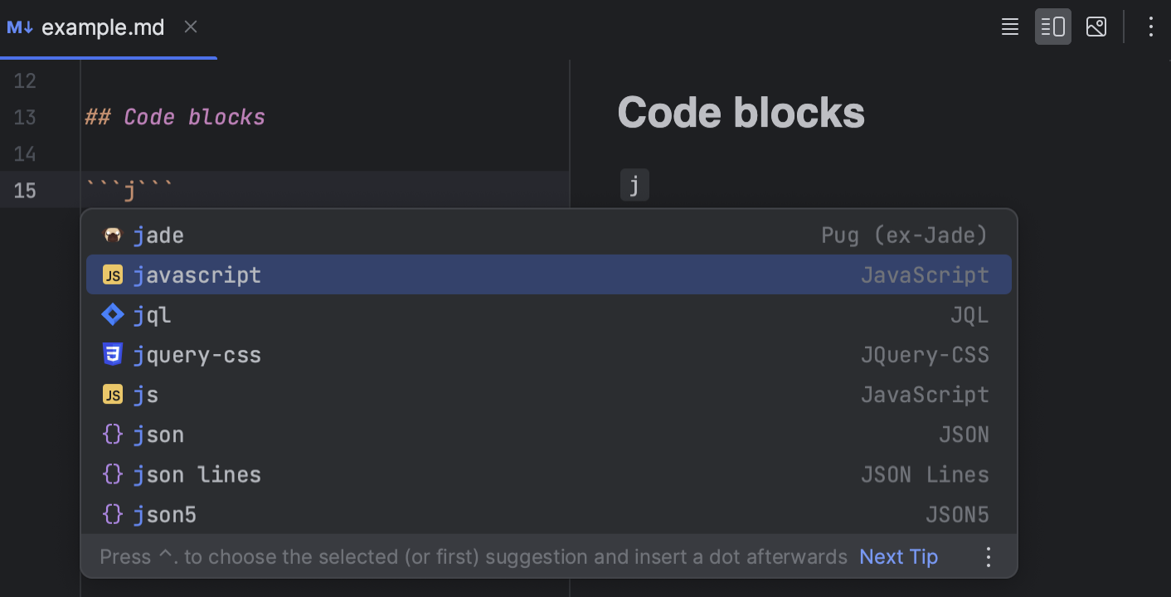Click the Next Tip link
This screenshot has width=1171, height=597.
[898, 556]
